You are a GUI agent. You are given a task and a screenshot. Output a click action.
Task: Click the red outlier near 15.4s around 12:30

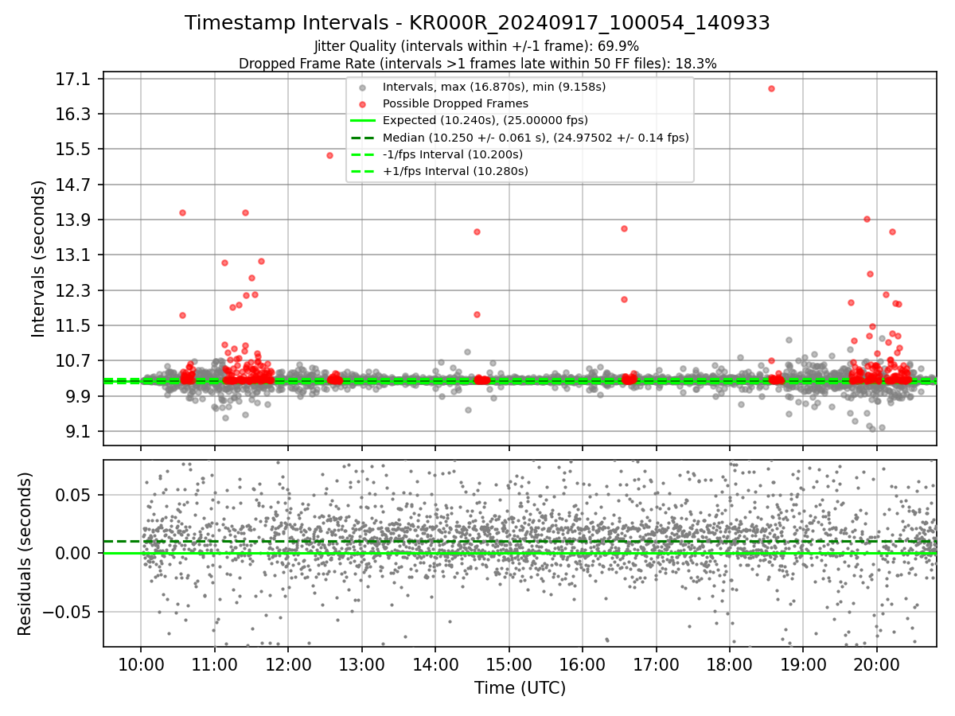click(x=329, y=155)
